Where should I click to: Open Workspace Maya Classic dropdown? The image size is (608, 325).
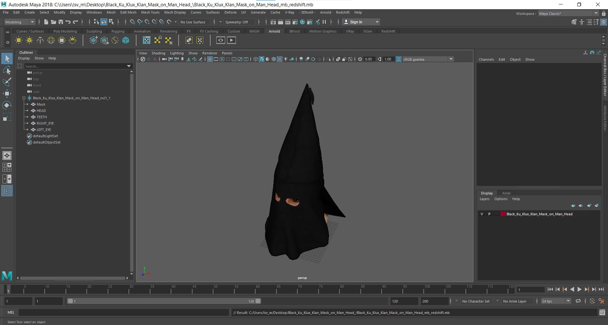(x=568, y=13)
